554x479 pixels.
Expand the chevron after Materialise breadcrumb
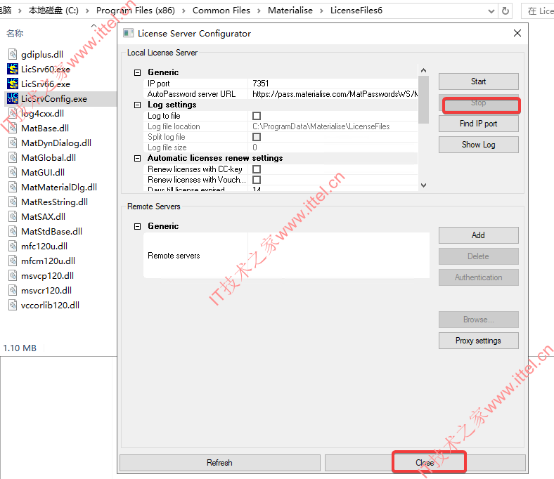pos(321,11)
